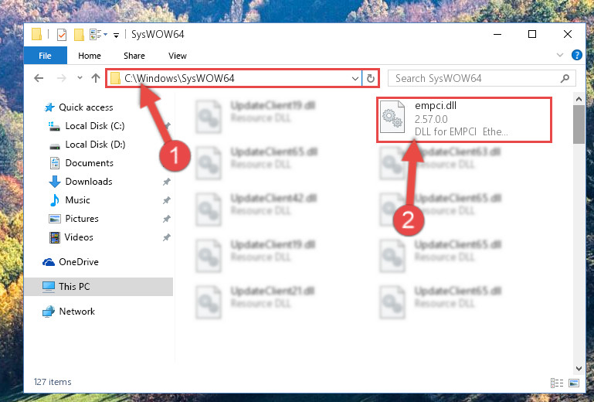The image size is (594, 402).
Task: Close the SysWOW64 window
Action: pos(568,34)
